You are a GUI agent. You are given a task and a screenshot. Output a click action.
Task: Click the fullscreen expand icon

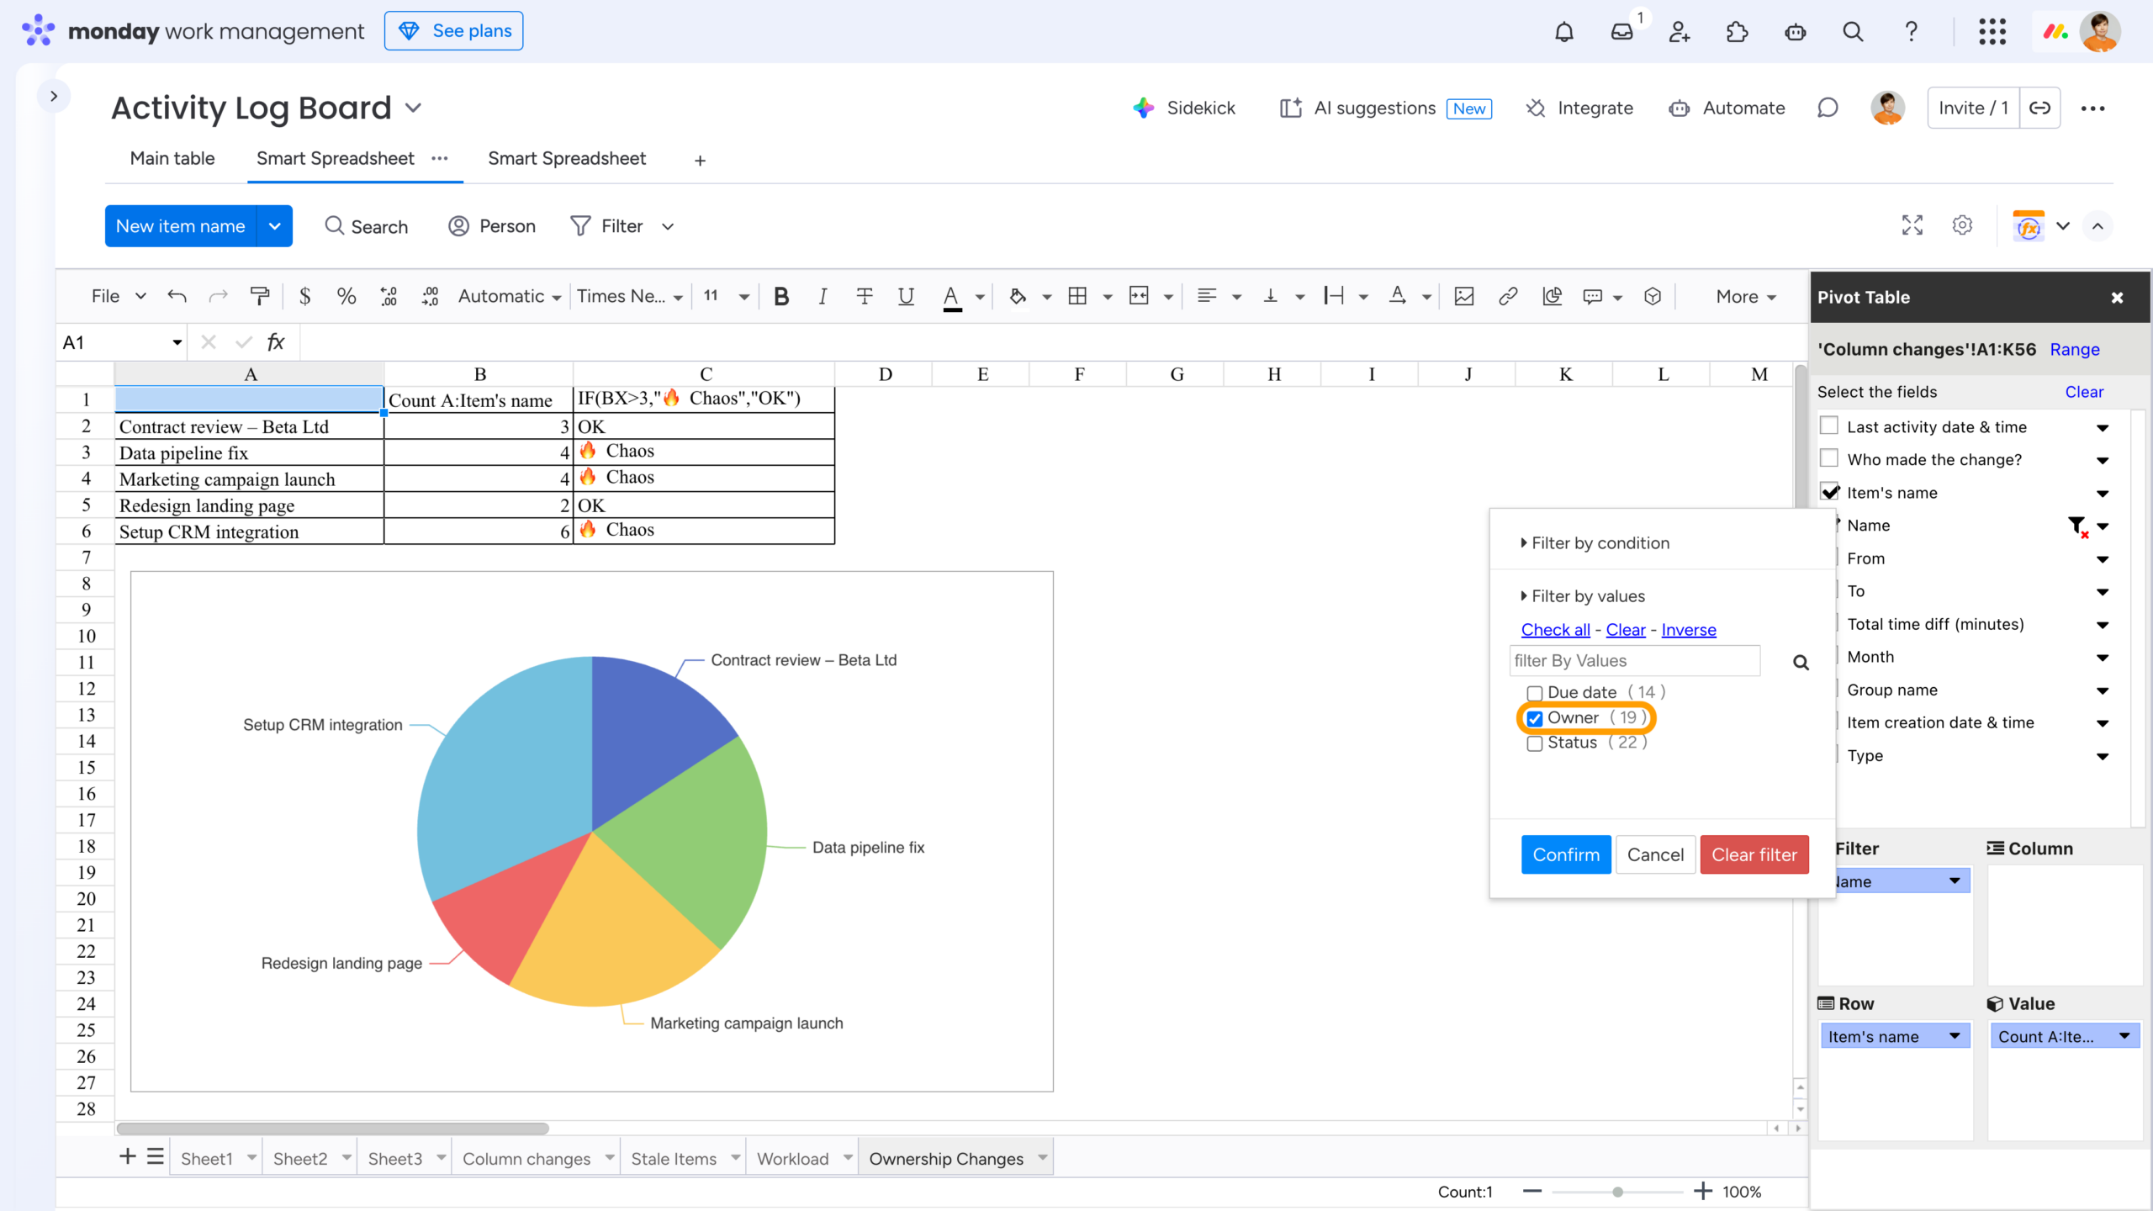1912,225
